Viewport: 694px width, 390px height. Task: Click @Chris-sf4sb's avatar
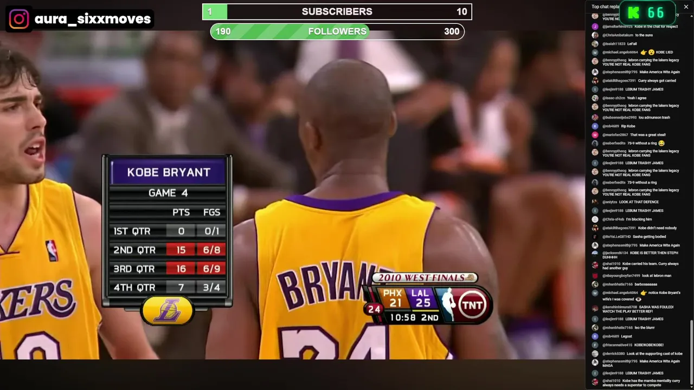[595, 219]
